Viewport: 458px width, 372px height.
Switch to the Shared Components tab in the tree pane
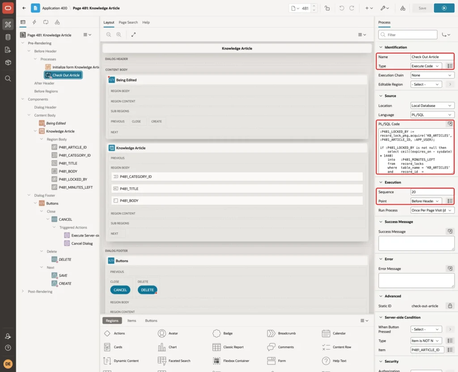(57, 22)
